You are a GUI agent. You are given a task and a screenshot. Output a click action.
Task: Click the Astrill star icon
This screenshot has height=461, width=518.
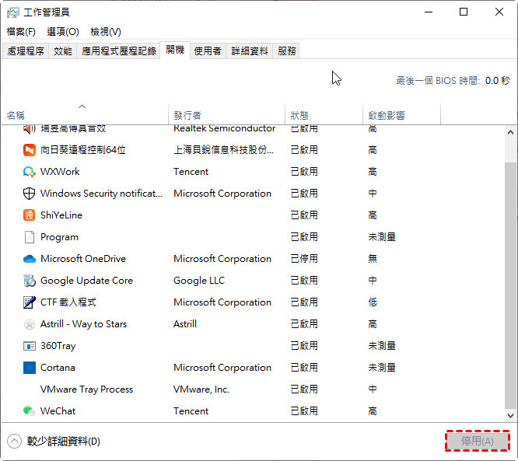(x=29, y=324)
